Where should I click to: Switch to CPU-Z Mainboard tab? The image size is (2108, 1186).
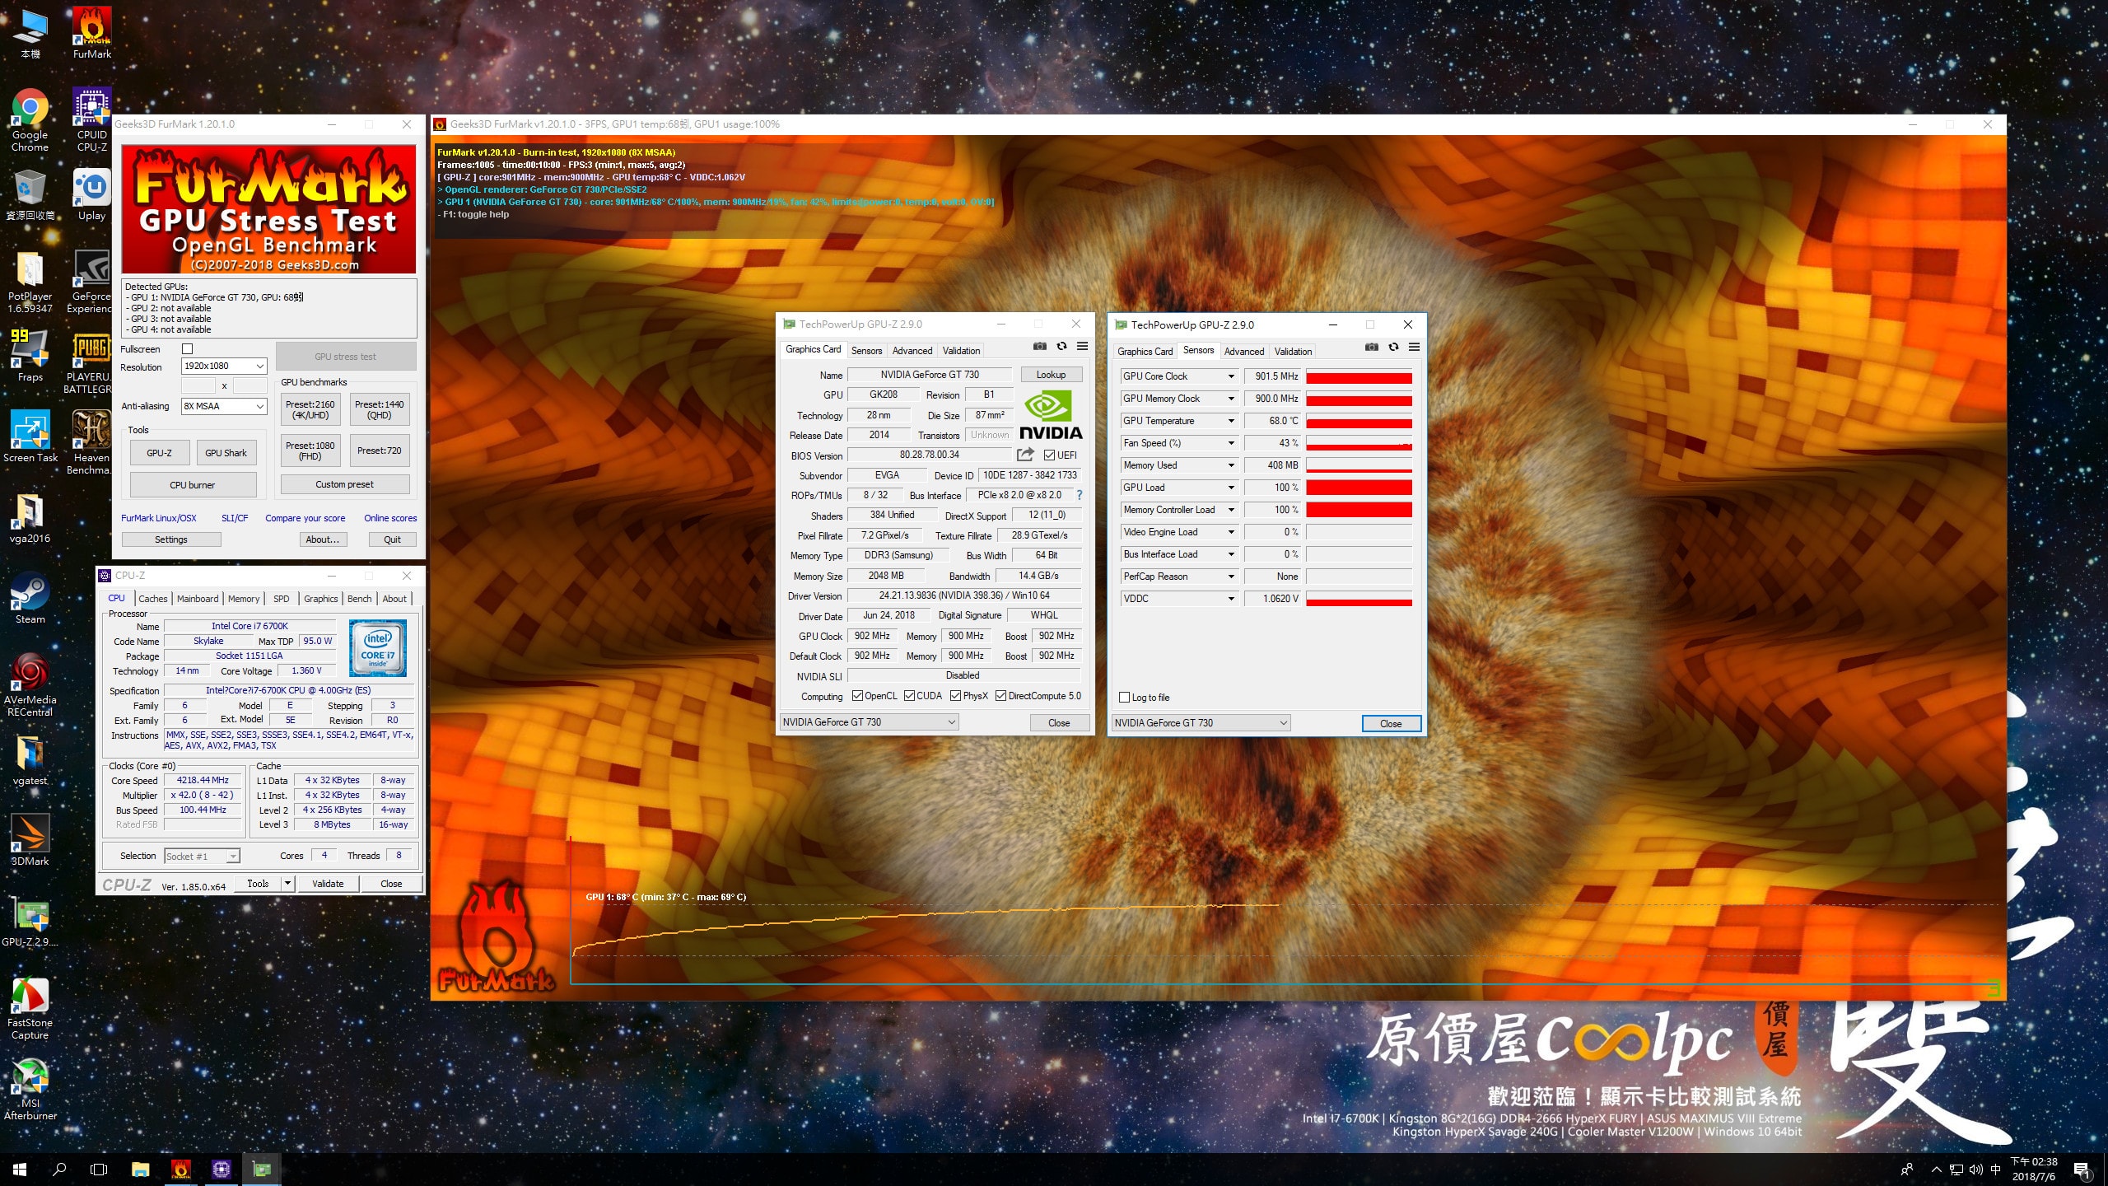198,599
